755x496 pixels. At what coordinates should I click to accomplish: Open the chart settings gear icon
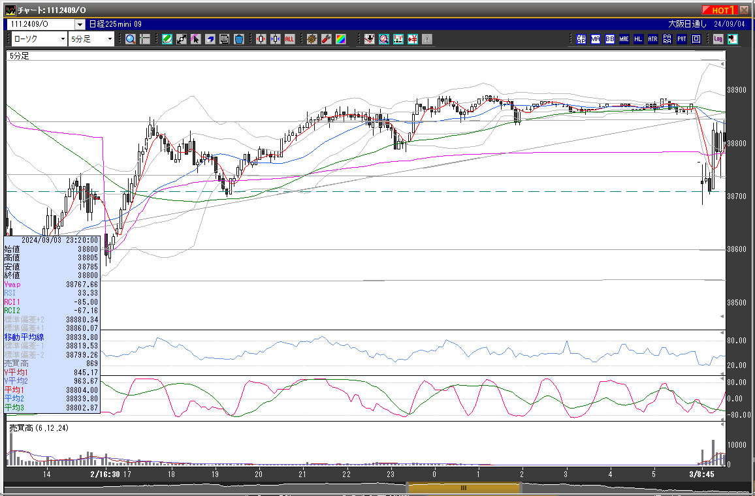[312, 39]
